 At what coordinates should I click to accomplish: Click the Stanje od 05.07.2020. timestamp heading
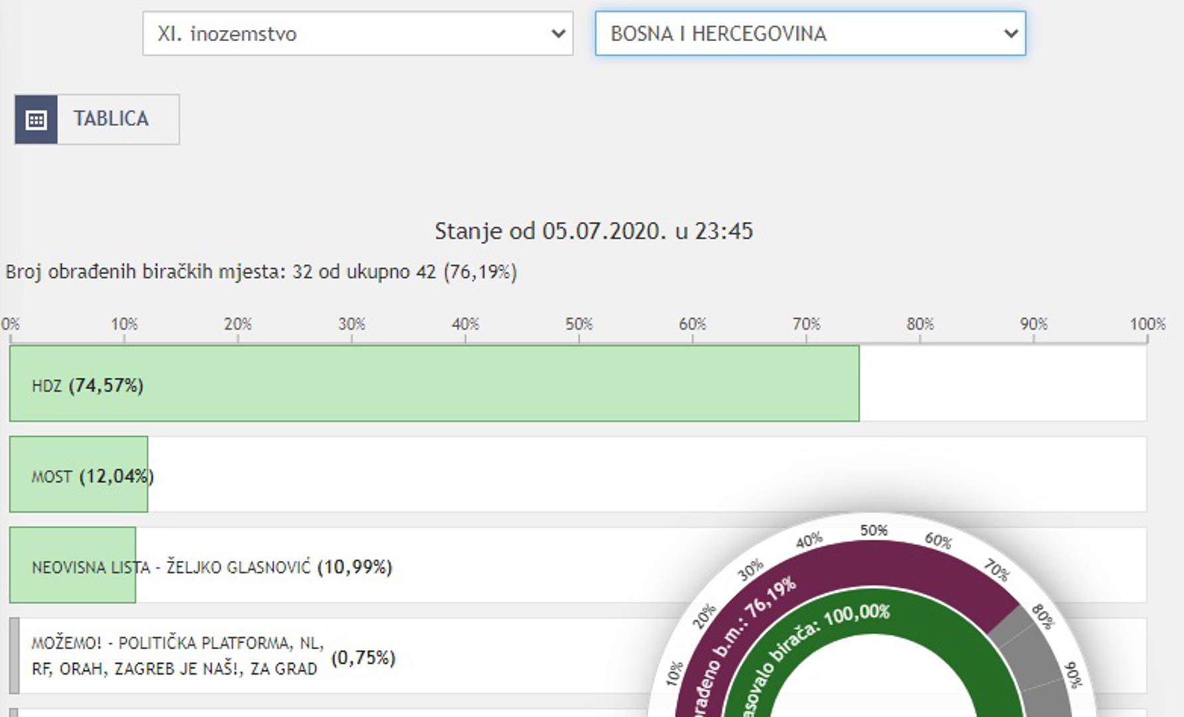pos(593,231)
